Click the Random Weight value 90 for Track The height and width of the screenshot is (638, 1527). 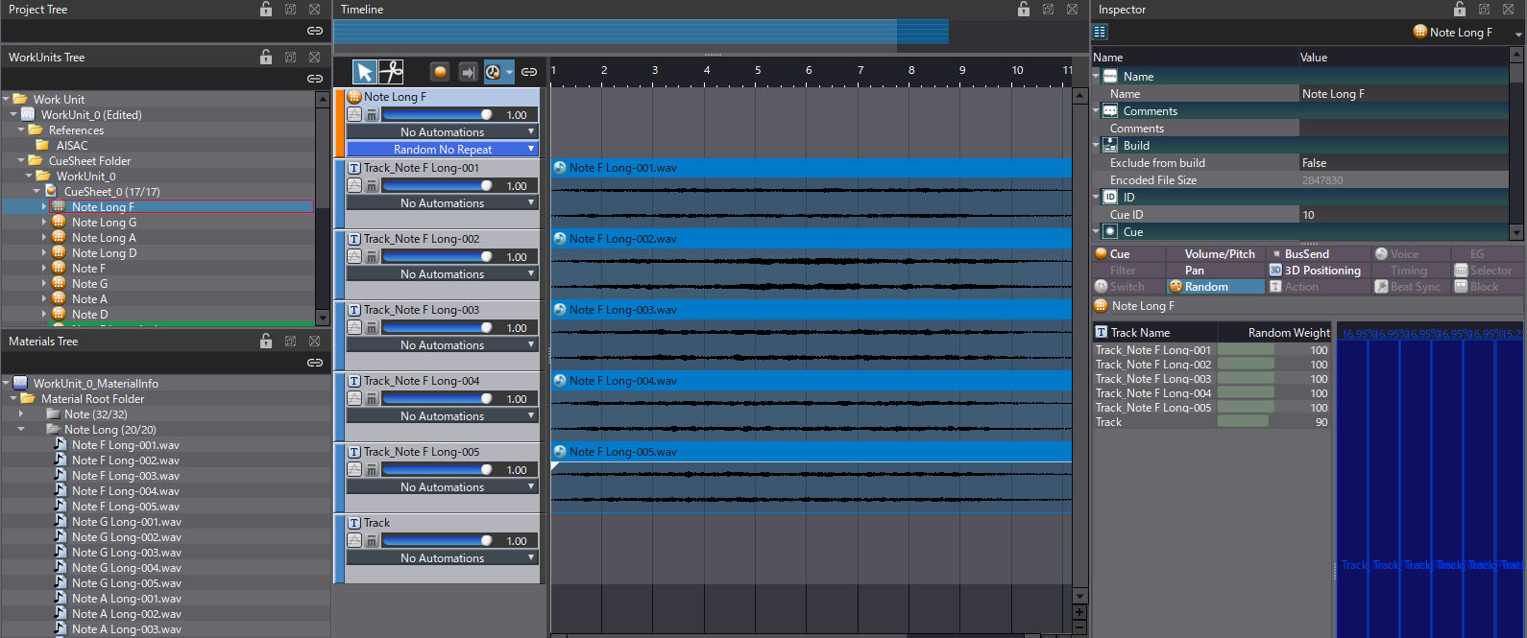1321,422
